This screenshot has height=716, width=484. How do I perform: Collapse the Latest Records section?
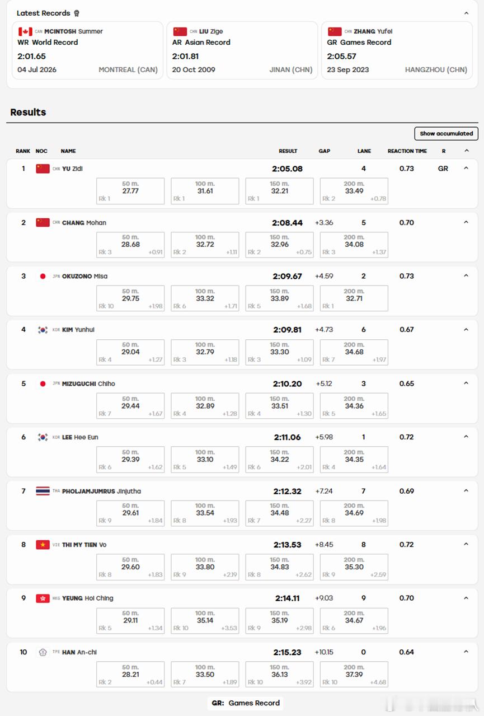(x=466, y=13)
